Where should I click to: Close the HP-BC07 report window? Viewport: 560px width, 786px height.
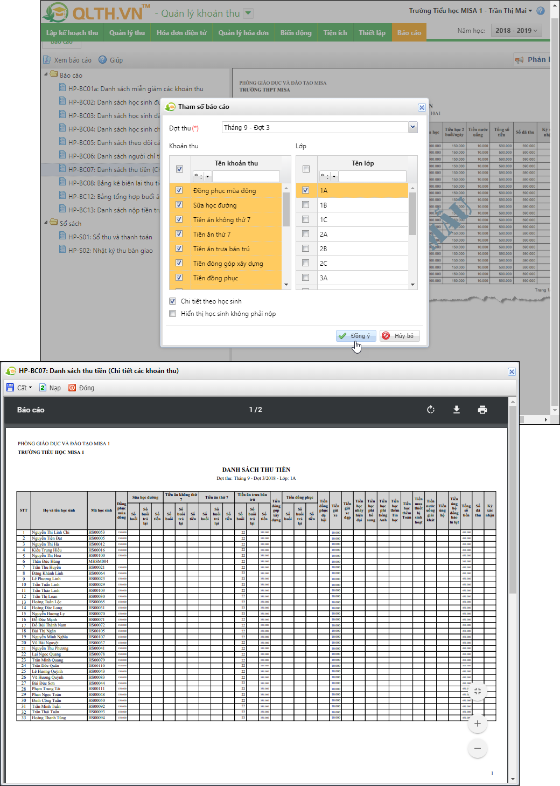[x=512, y=371]
